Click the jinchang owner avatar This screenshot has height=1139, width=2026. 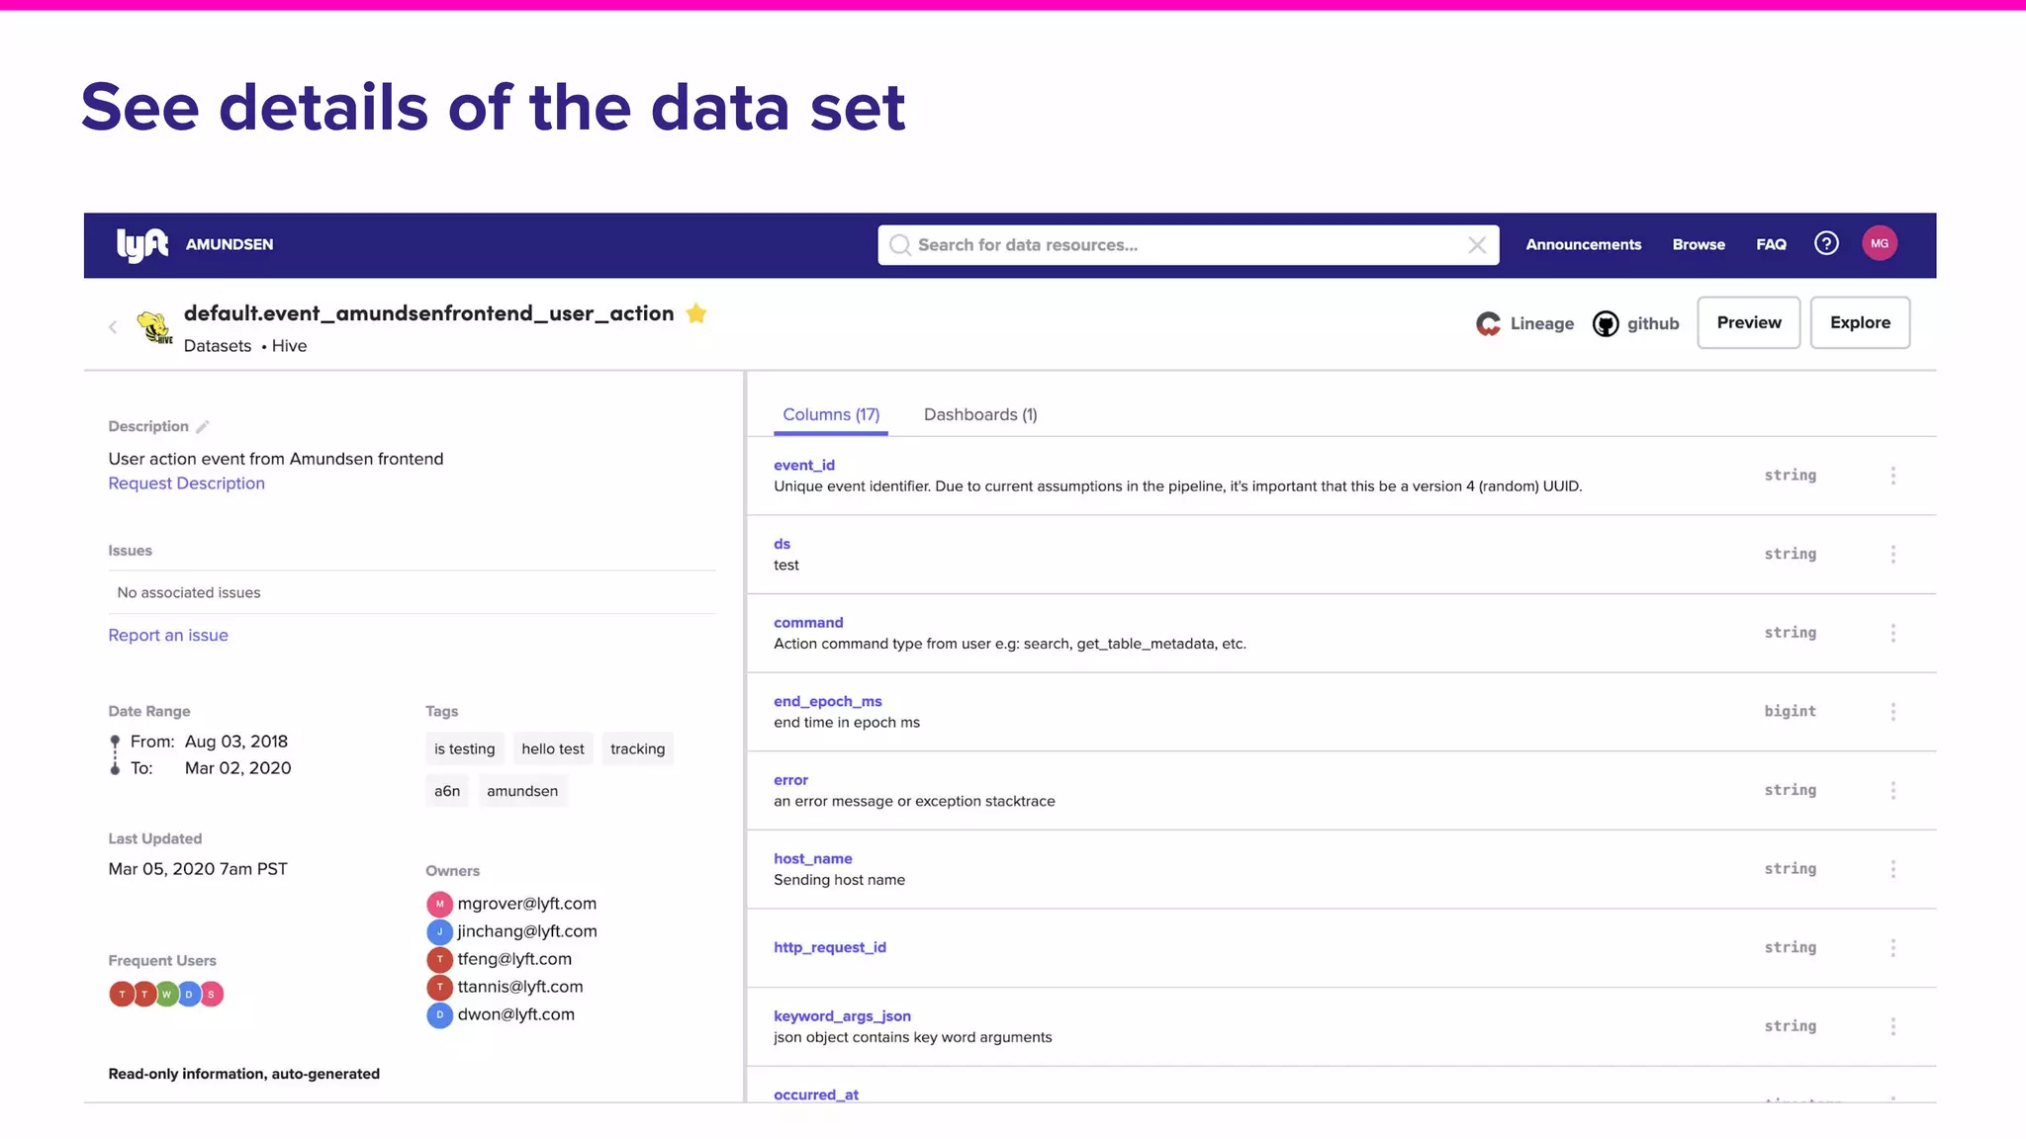439,931
